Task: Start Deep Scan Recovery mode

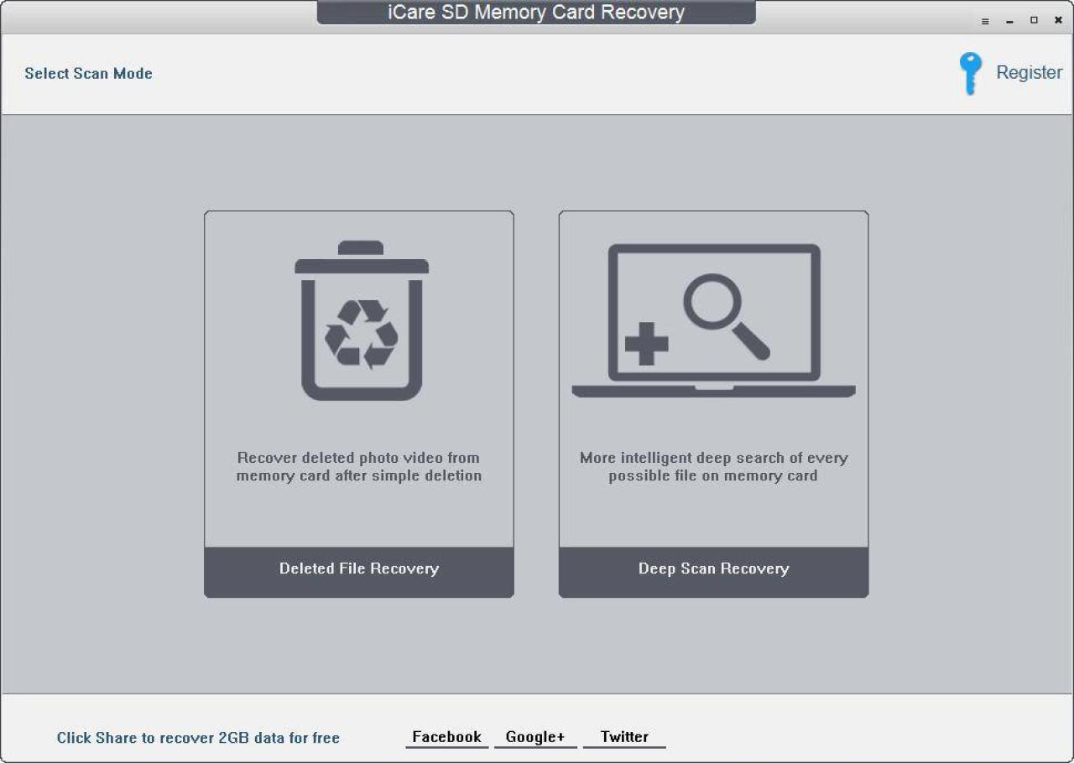Action: [713, 569]
